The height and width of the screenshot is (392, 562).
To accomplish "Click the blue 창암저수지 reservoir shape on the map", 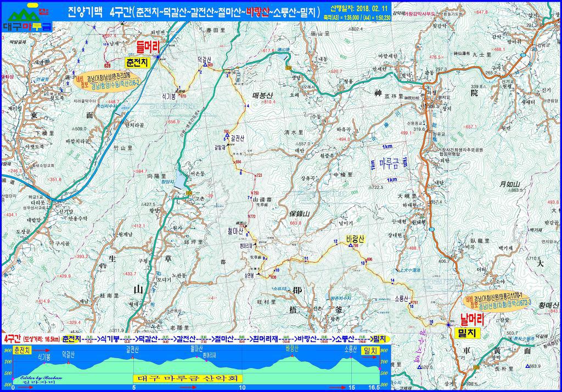I will (x=179, y=180).
